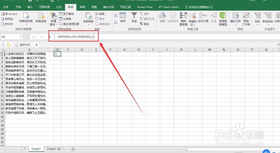The image size is (280, 153).
Task: Open existing connections (现有连接)
Action: tap(41, 18)
